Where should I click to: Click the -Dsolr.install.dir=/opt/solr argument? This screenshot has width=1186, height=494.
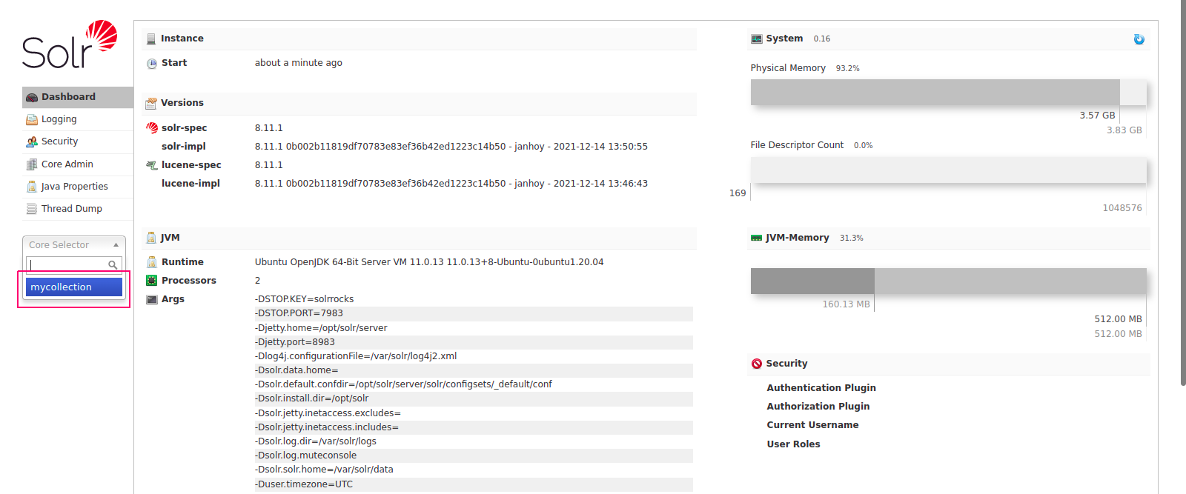(x=312, y=398)
